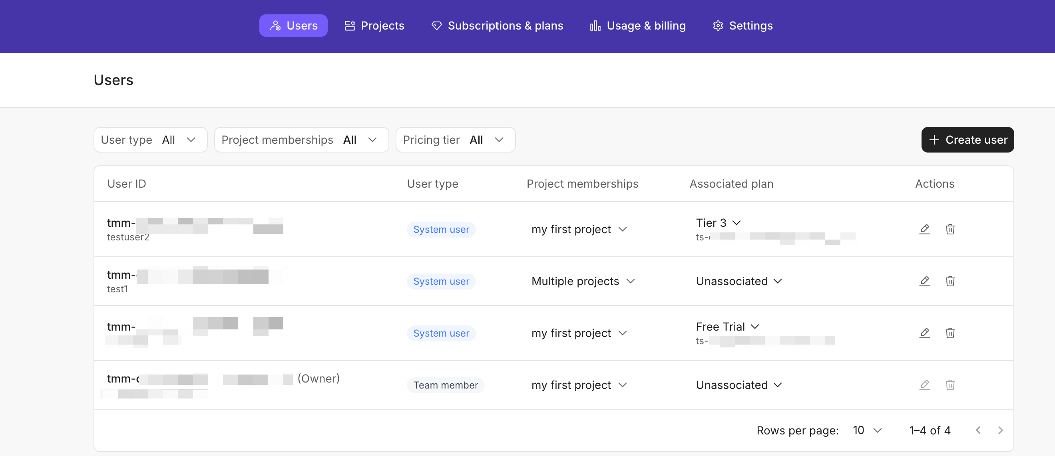Open the Project memberships filter dropdown
This screenshot has width=1055, height=456.
pos(301,140)
